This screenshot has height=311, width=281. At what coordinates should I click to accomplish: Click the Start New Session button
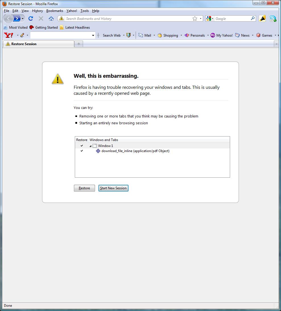click(x=113, y=188)
